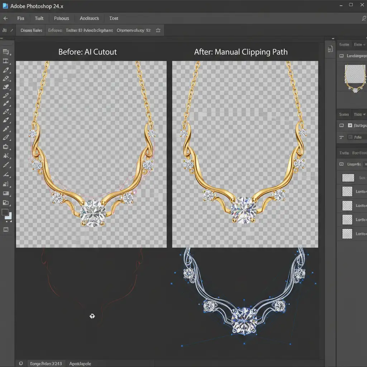Open the Tidit dropdown in middle right panel
The image size is (367, 367).
tap(359, 114)
